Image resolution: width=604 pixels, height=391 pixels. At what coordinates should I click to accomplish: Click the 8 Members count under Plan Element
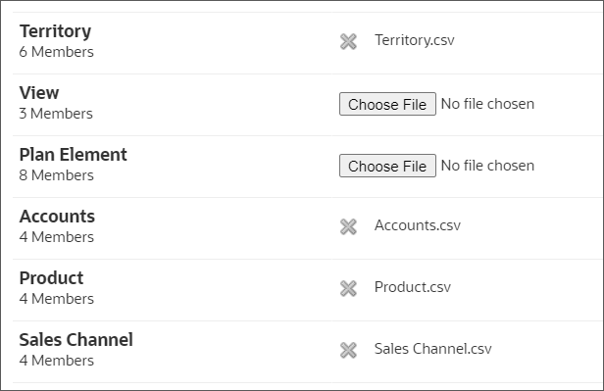[56, 175]
